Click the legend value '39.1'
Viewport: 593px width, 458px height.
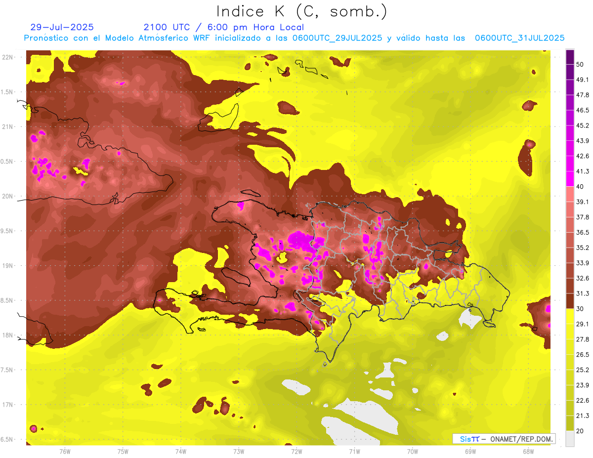582,202
